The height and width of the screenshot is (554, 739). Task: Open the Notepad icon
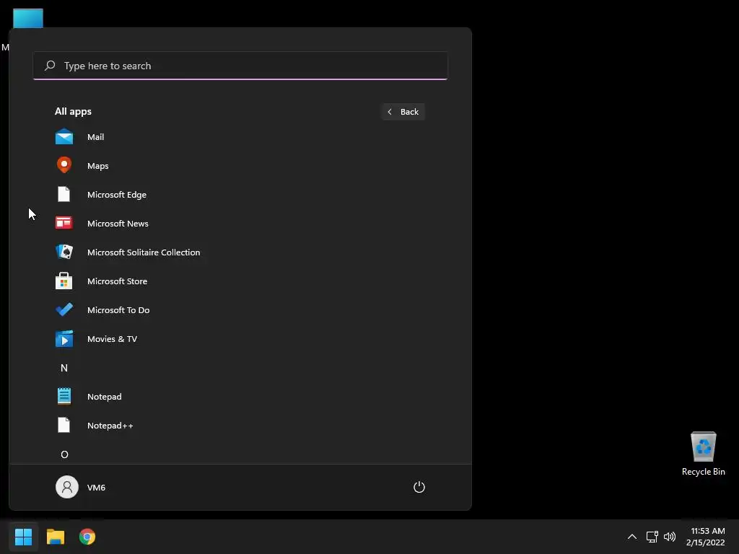coord(64,396)
